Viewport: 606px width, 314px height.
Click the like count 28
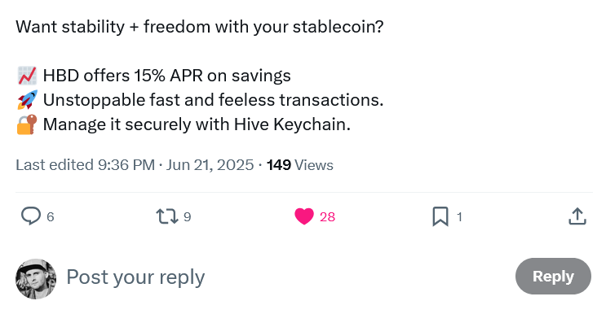coord(327,217)
